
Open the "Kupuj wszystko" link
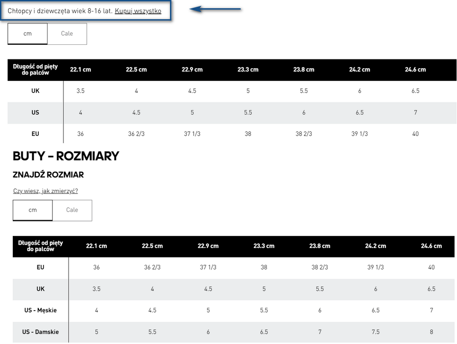138,11
